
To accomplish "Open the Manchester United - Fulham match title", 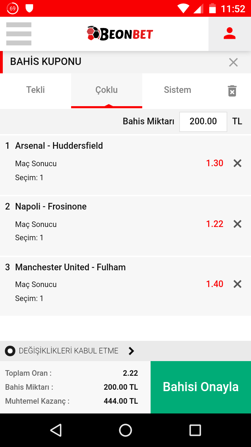I will (x=70, y=267).
